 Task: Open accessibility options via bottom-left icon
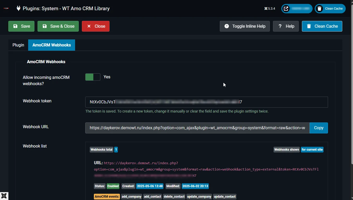(x=4, y=196)
